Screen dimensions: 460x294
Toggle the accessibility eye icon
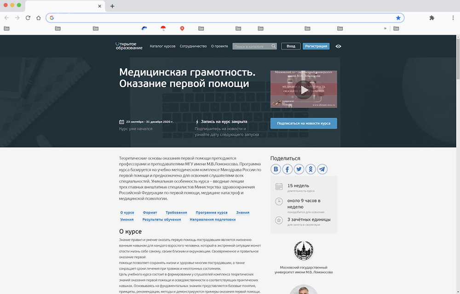[x=338, y=46]
